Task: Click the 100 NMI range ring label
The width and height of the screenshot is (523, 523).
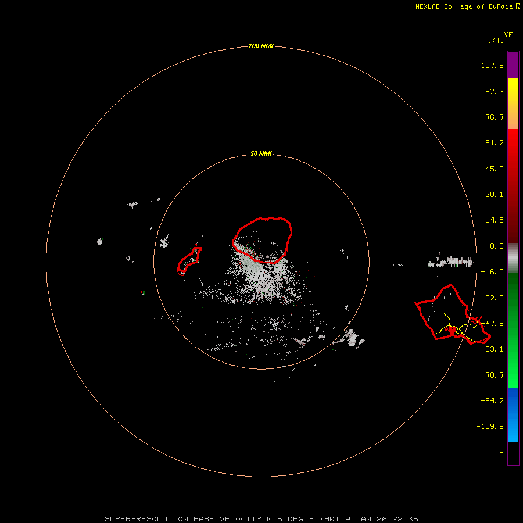Action: point(261,46)
